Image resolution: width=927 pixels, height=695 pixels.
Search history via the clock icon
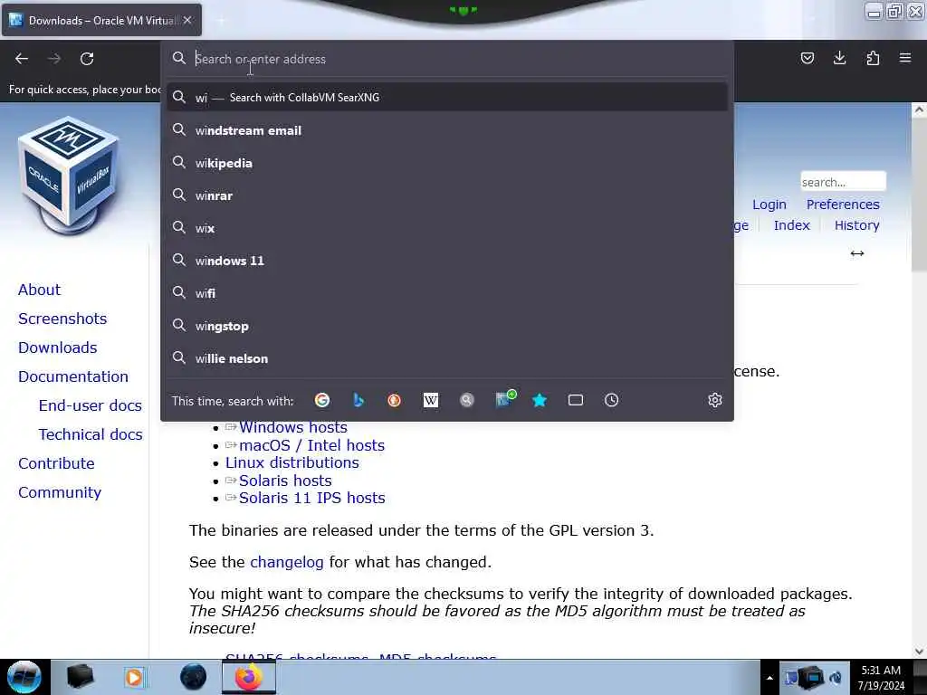(x=612, y=400)
